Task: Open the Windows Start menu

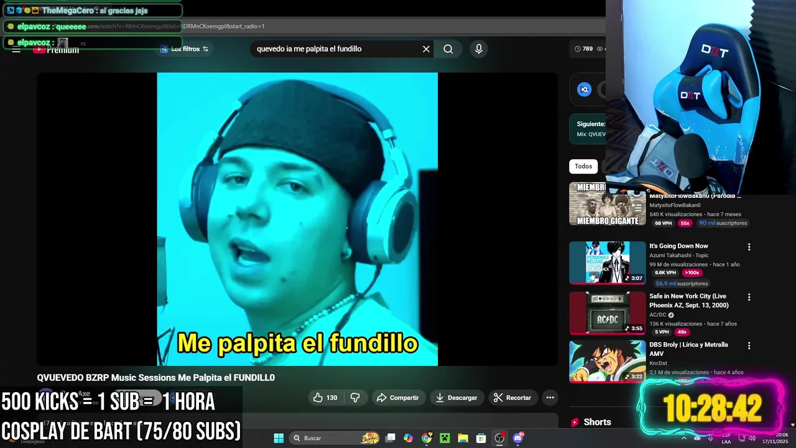Action: tap(279, 438)
